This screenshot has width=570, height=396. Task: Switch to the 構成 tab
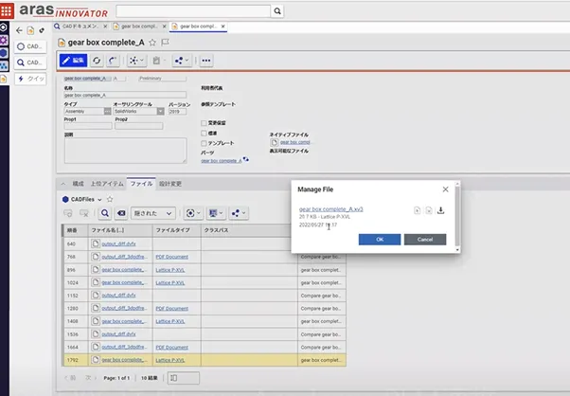click(79, 184)
